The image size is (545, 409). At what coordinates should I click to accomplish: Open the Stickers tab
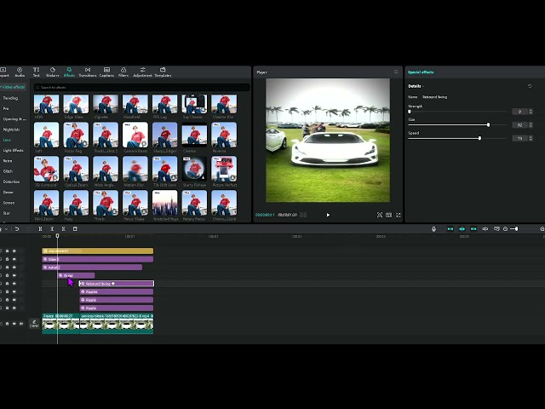(x=53, y=72)
